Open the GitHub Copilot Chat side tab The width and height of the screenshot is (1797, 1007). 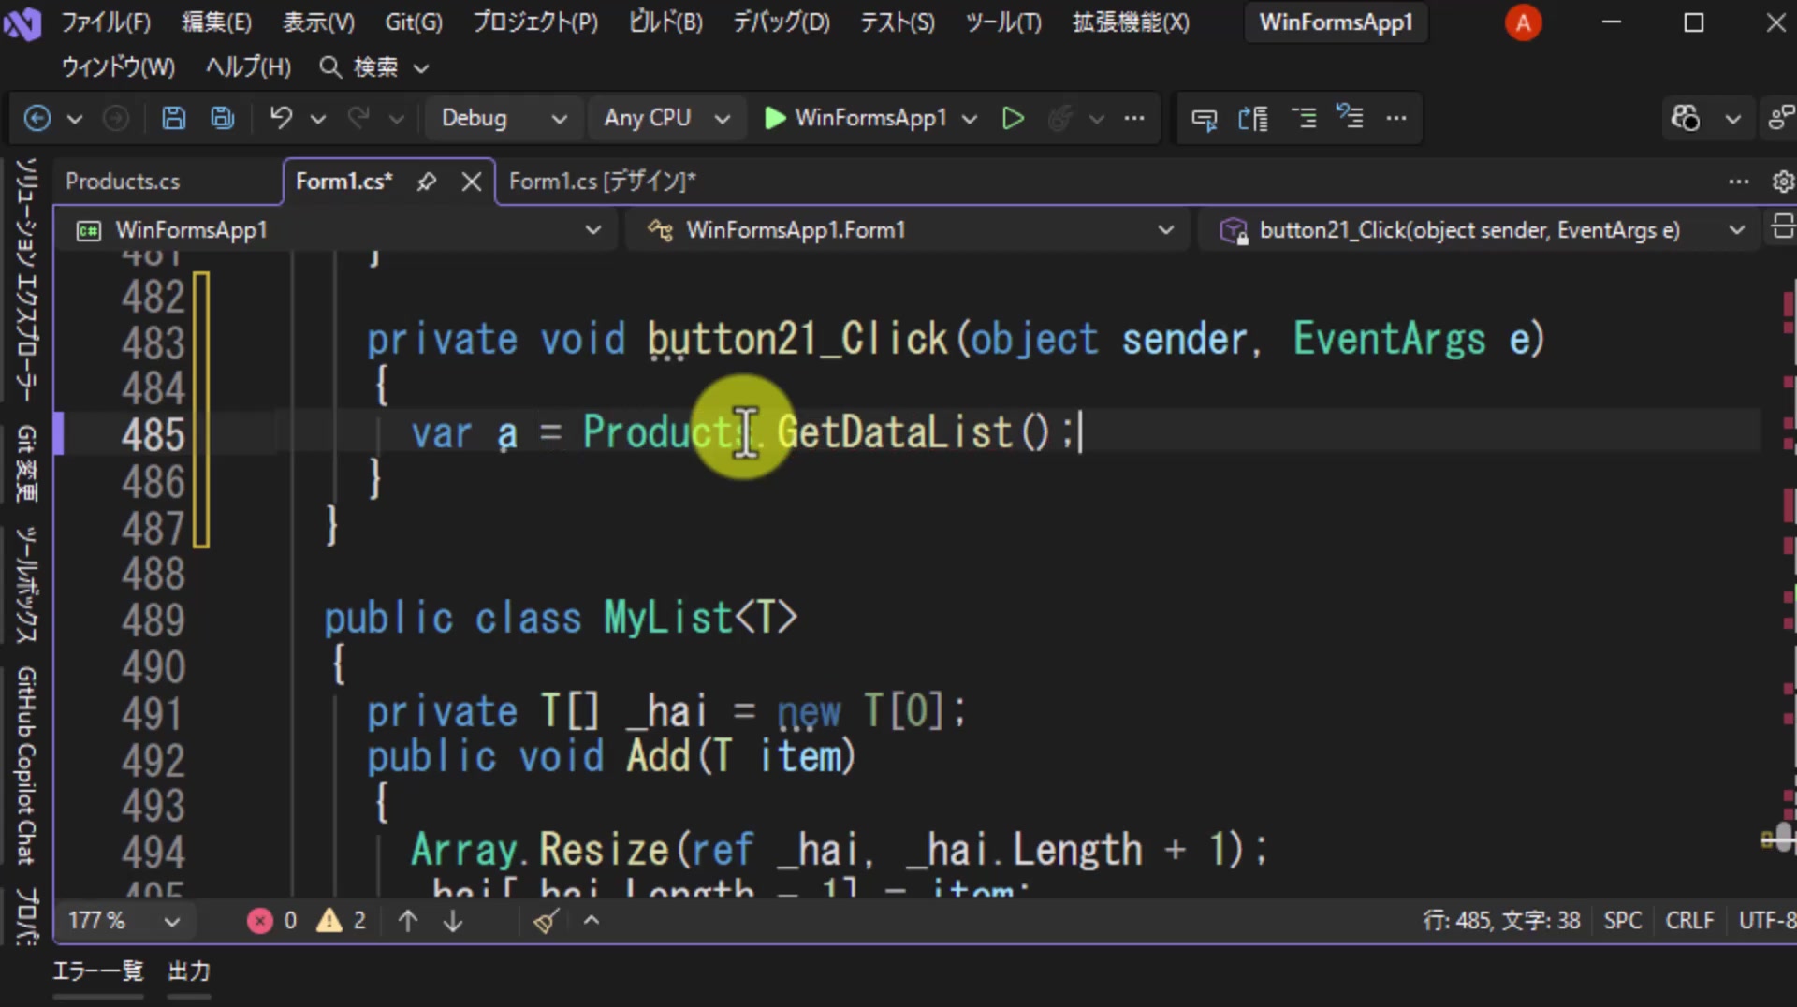[x=26, y=765]
